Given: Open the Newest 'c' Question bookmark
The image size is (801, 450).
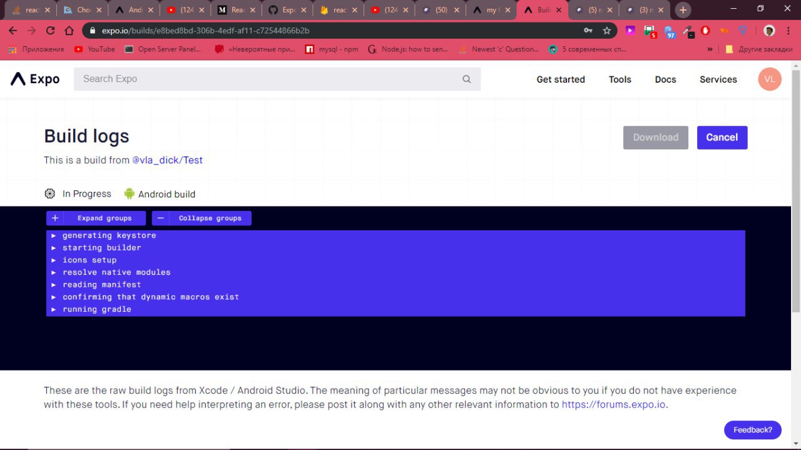Looking at the screenshot, I should (499, 49).
